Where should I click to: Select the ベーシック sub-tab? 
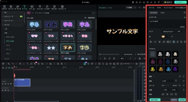pos(154,13)
